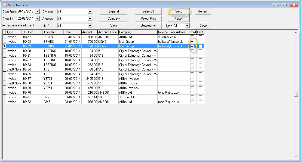Sort by the Account Code column header
301x162 pixels.
coord(108,32)
